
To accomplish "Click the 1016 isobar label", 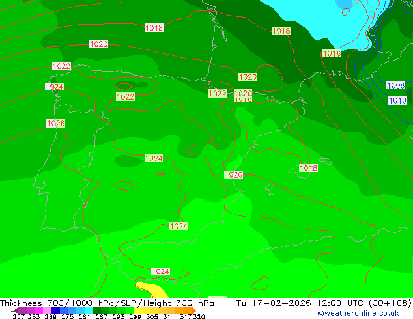I will point(332,53).
